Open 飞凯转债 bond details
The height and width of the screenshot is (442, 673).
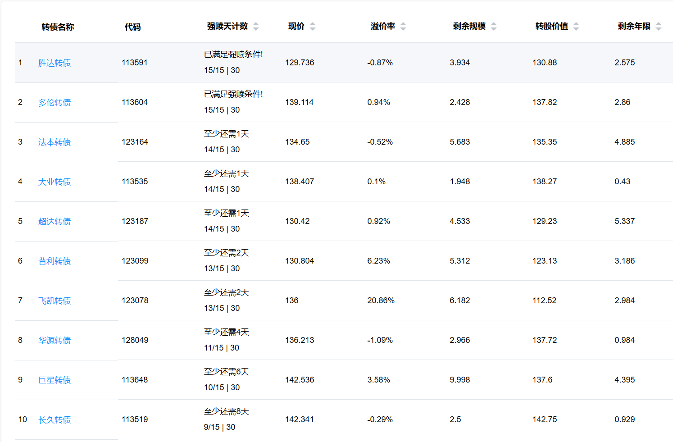(x=55, y=301)
